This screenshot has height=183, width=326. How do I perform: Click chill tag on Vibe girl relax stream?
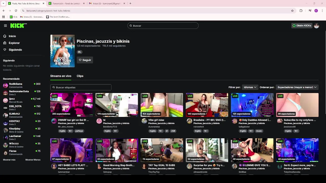click(173, 131)
